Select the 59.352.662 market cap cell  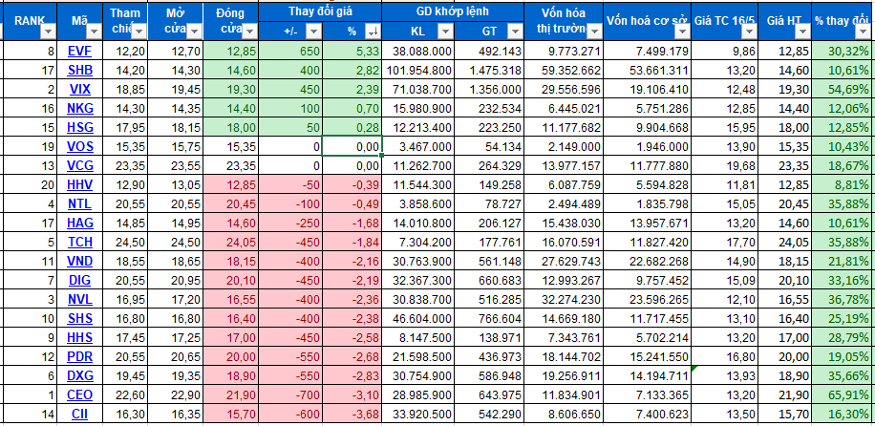(564, 71)
